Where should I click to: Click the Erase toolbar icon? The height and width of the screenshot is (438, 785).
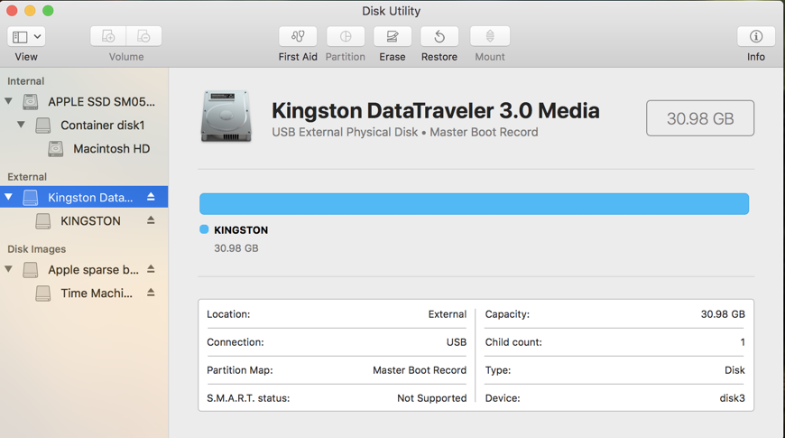(x=392, y=36)
